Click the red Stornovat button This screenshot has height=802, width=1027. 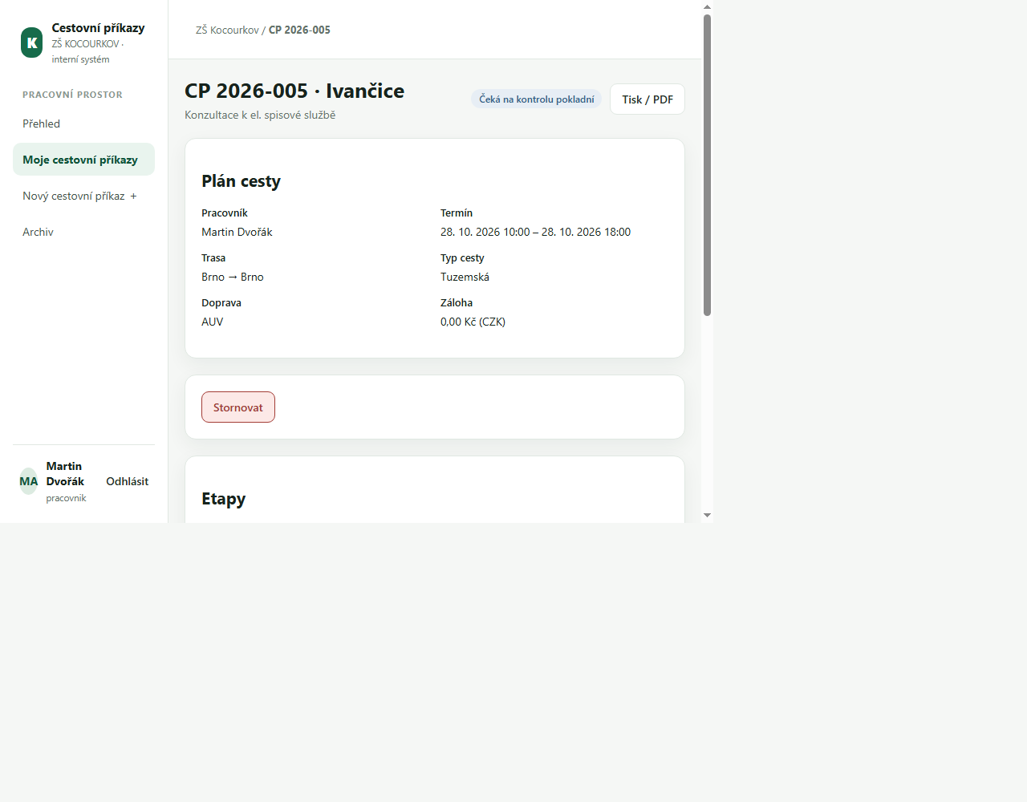(x=238, y=407)
